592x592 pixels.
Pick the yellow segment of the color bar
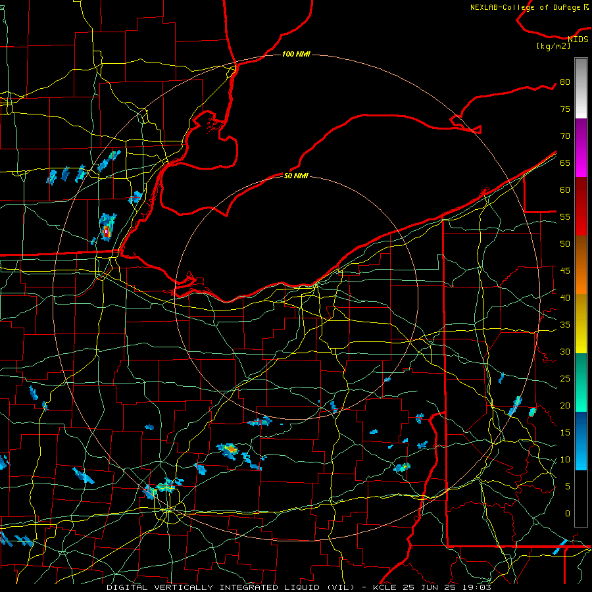point(581,324)
